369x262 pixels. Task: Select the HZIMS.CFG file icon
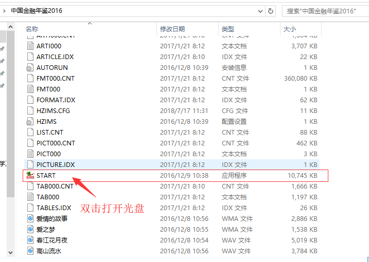[30, 111]
